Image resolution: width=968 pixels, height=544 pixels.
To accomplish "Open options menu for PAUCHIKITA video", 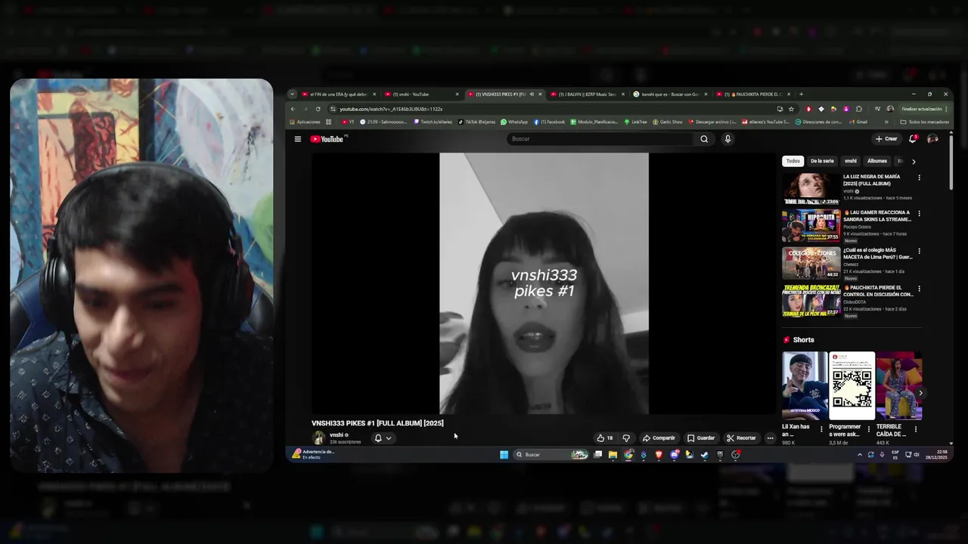I will (920, 289).
